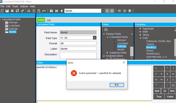Click the Or operator button

(x=165, y=91)
